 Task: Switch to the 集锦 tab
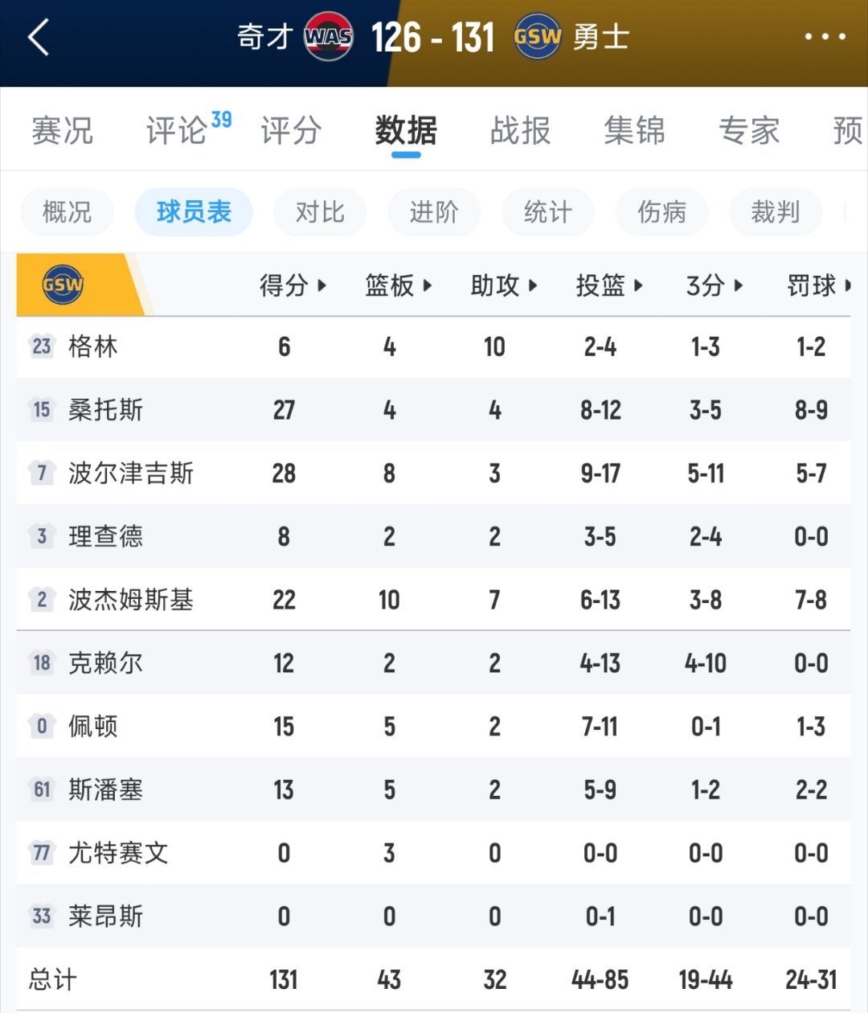click(635, 131)
